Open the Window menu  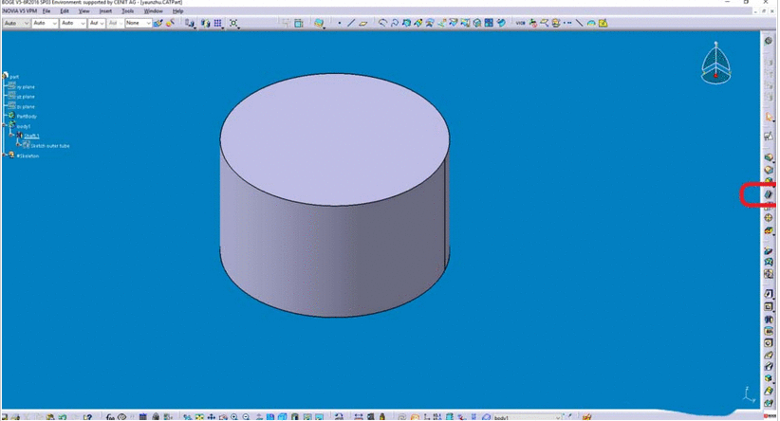153,10
